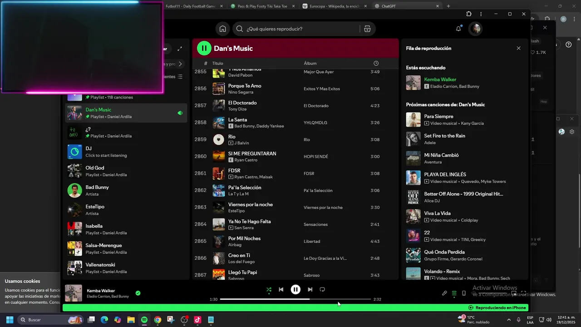581x327 pixels.
Task: Open the Old God playlist
Action: pos(126,171)
